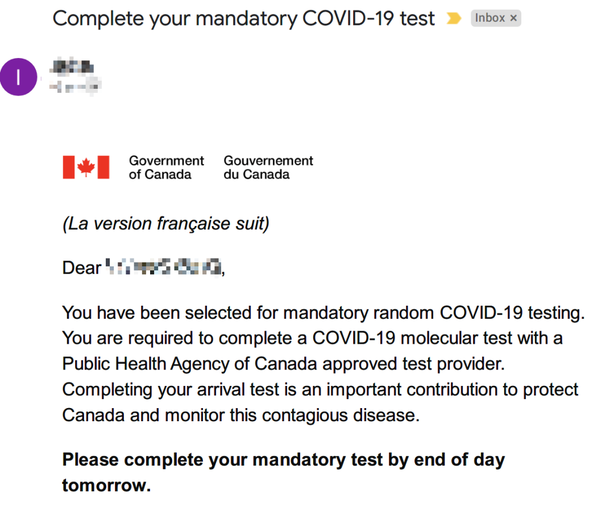Click the "Gouvernement du Canada" French wordmark

click(268, 167)
